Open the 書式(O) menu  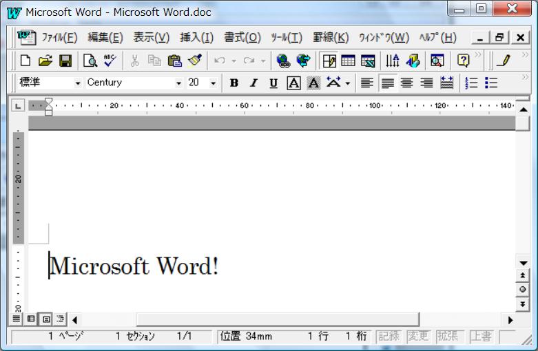242,37
